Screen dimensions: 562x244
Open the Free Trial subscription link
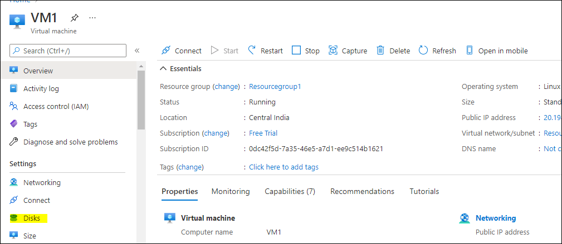click(x=263, y=133)
